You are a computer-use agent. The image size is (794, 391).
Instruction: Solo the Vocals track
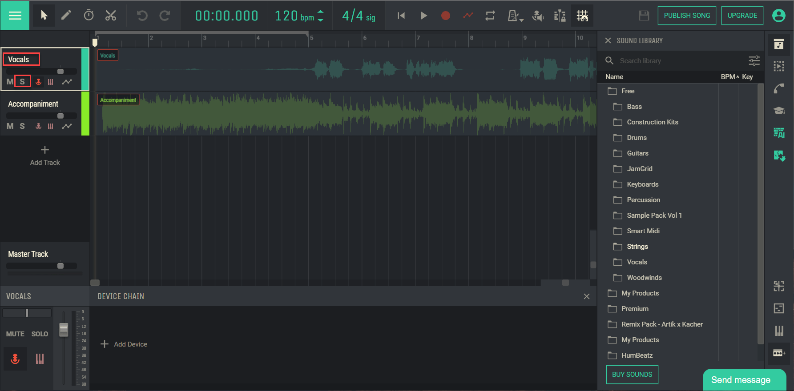[x=22, y=82]
